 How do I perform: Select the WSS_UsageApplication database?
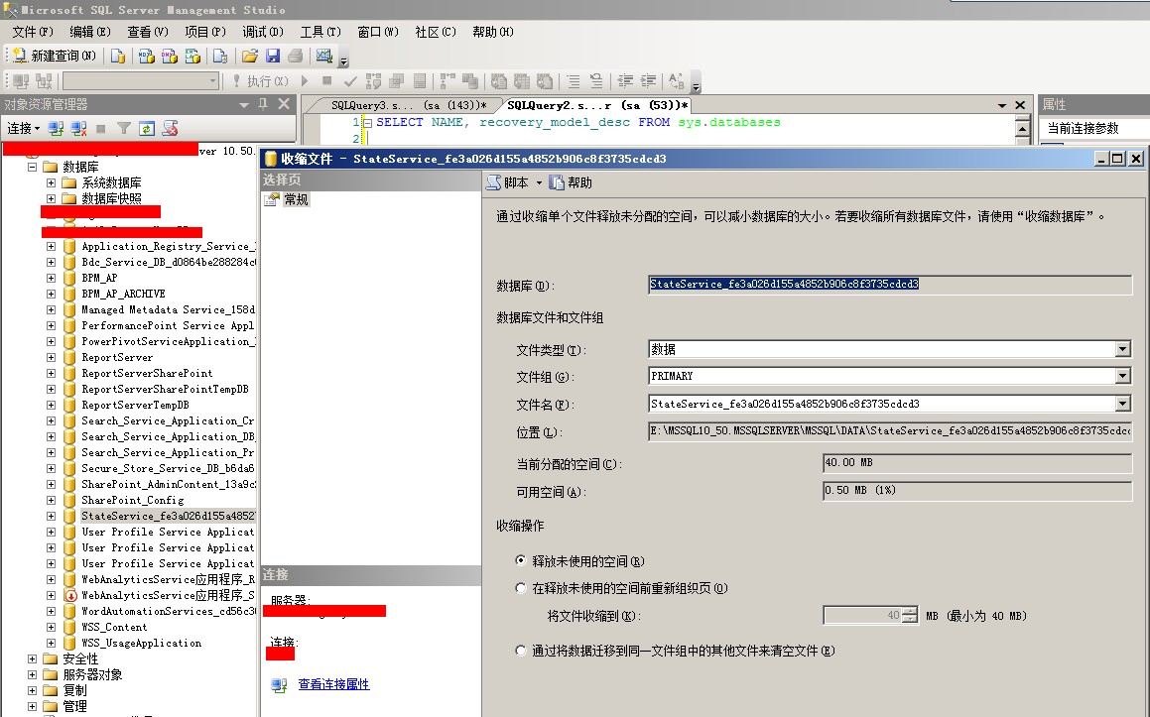[x=142, y=643]
